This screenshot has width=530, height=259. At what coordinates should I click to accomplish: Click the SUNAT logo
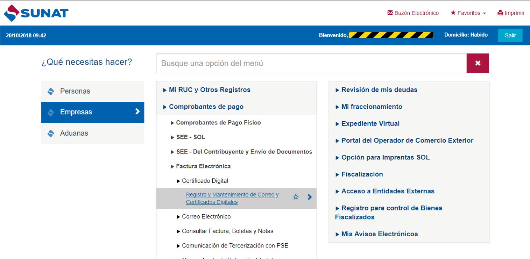(x=36, y=13)
